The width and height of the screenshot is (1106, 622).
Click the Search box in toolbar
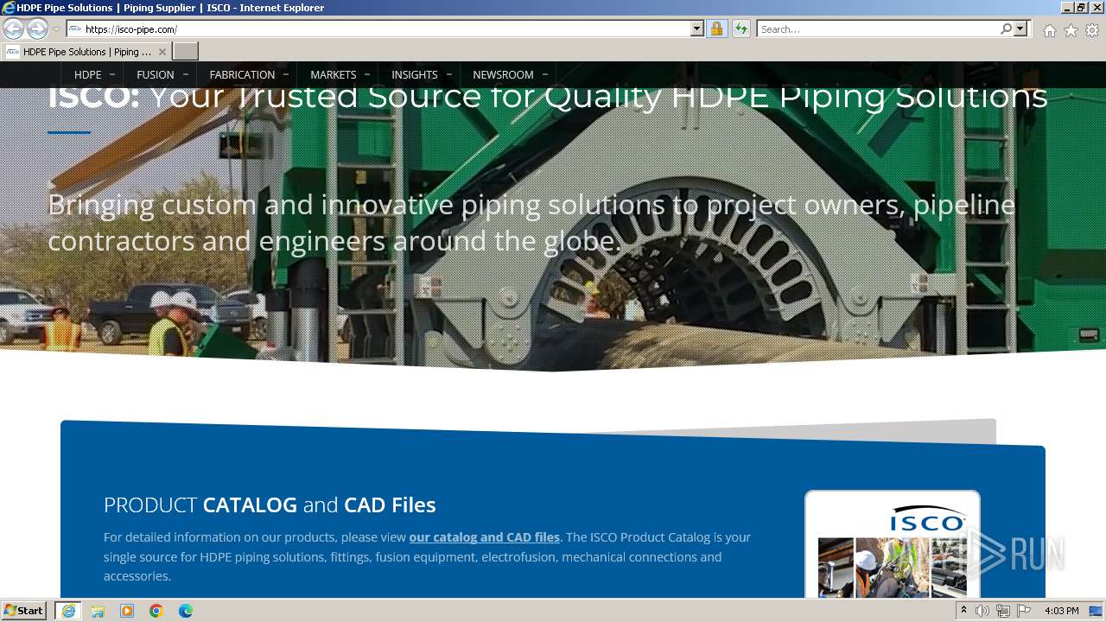coord(878,29)
